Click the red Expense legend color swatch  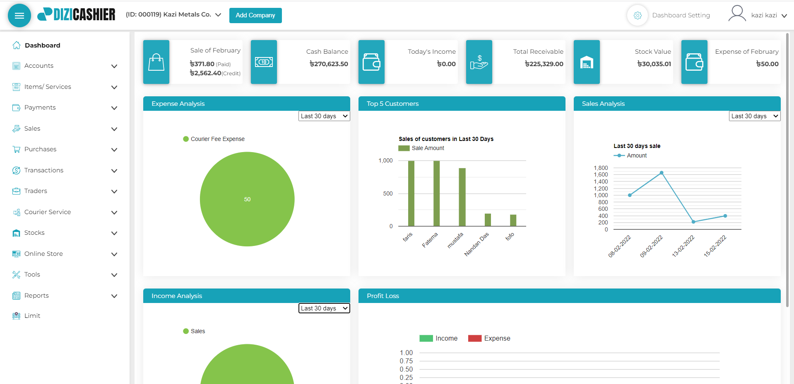click(475, 338)
